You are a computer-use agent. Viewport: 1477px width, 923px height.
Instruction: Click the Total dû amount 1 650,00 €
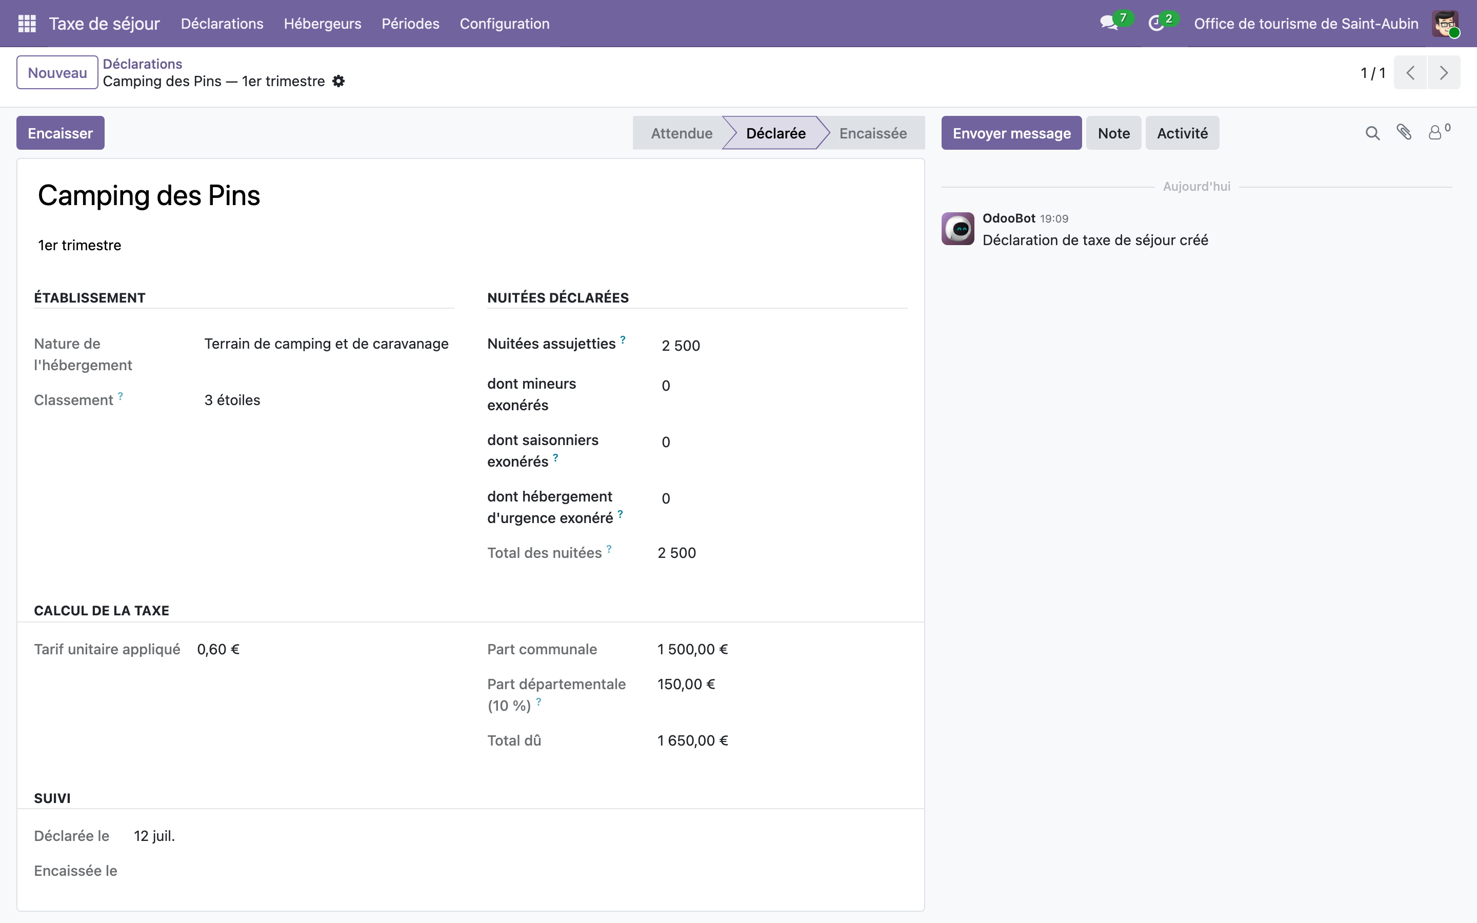[x=693, y=740]
